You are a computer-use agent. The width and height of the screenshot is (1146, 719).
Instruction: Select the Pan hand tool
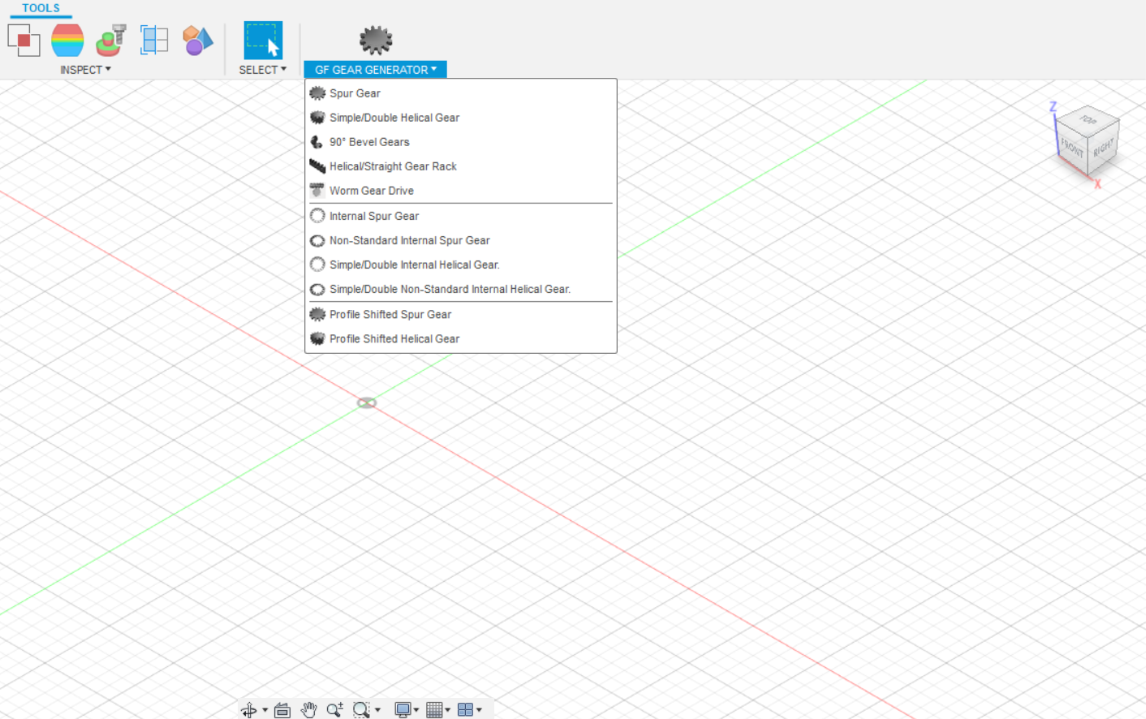(x=308, y=710)
